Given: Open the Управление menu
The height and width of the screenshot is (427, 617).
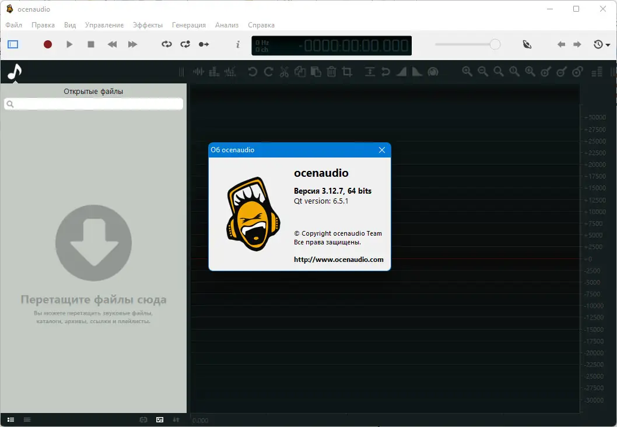Looking at the screenshot, I should click(x=104, y=25).
